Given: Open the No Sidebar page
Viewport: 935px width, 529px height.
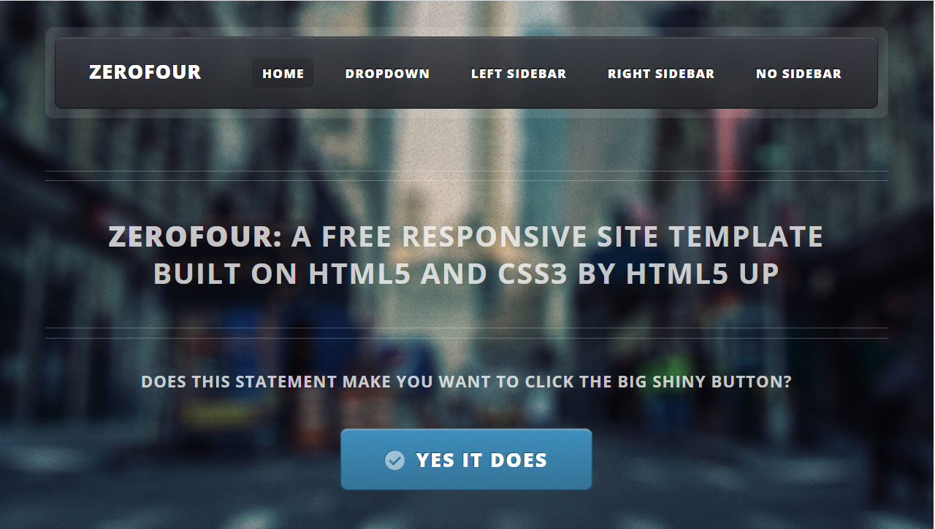Looking at the screenshot, I should click(x=798, y=74).
